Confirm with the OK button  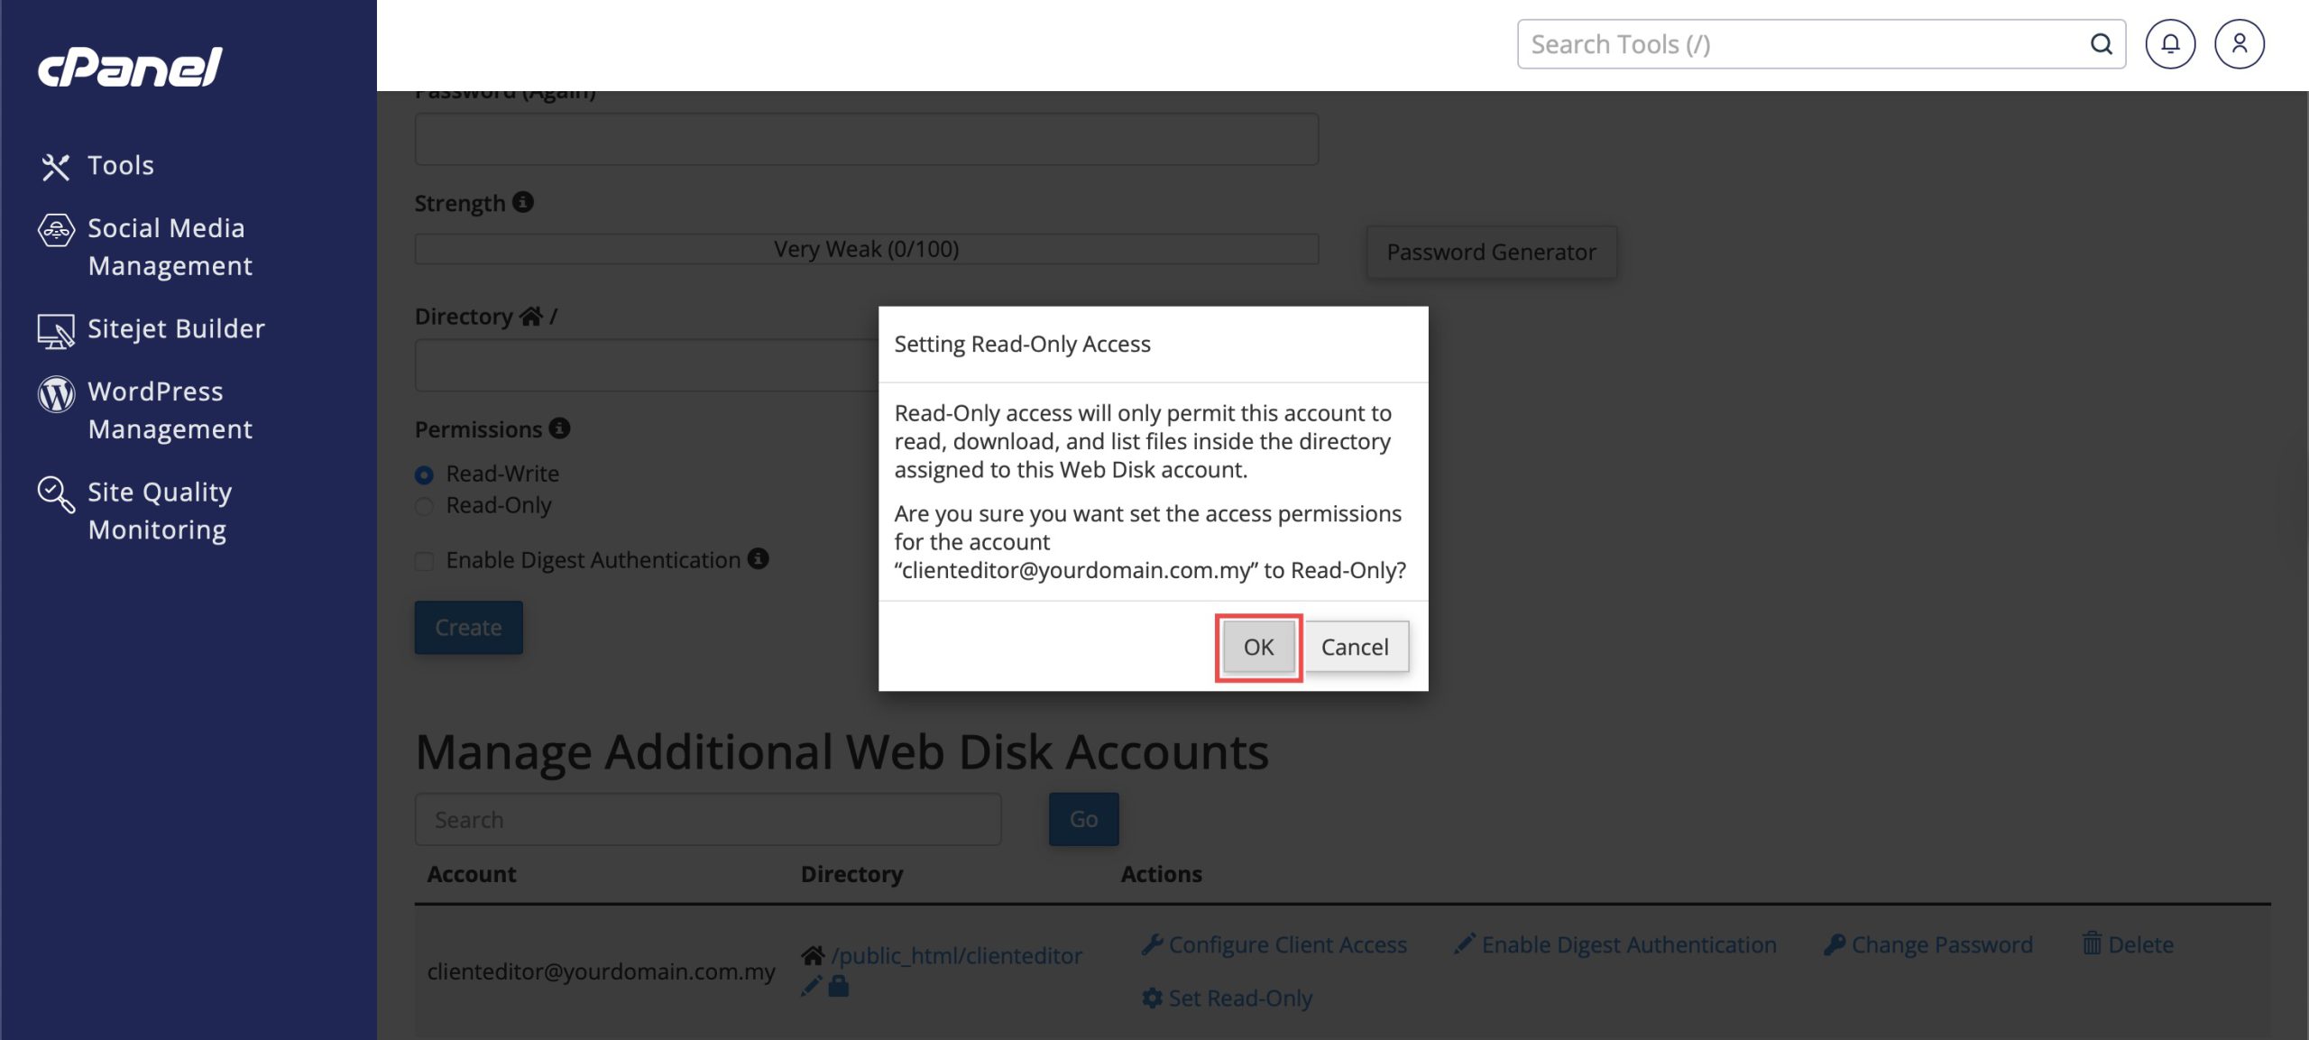[1257, 647]
